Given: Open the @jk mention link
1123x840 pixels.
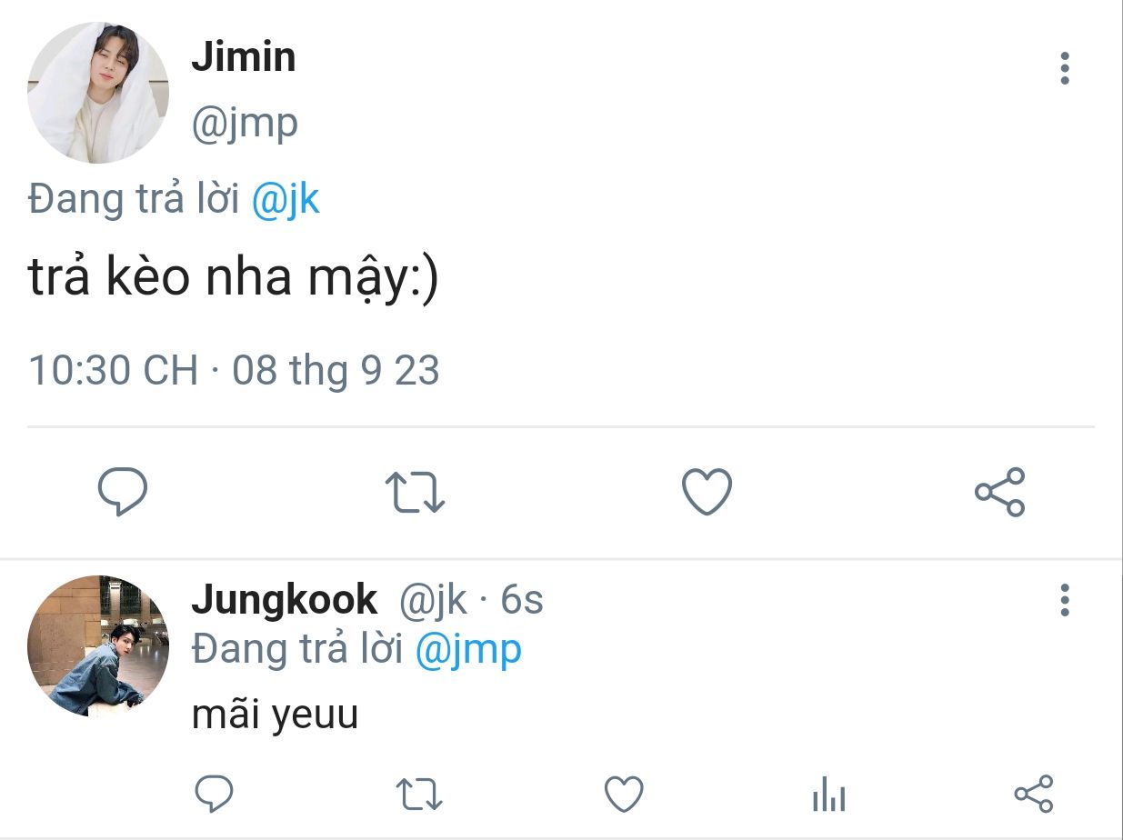Looking at the screenshot, I should pyautogui.click(x=286, y=199).
